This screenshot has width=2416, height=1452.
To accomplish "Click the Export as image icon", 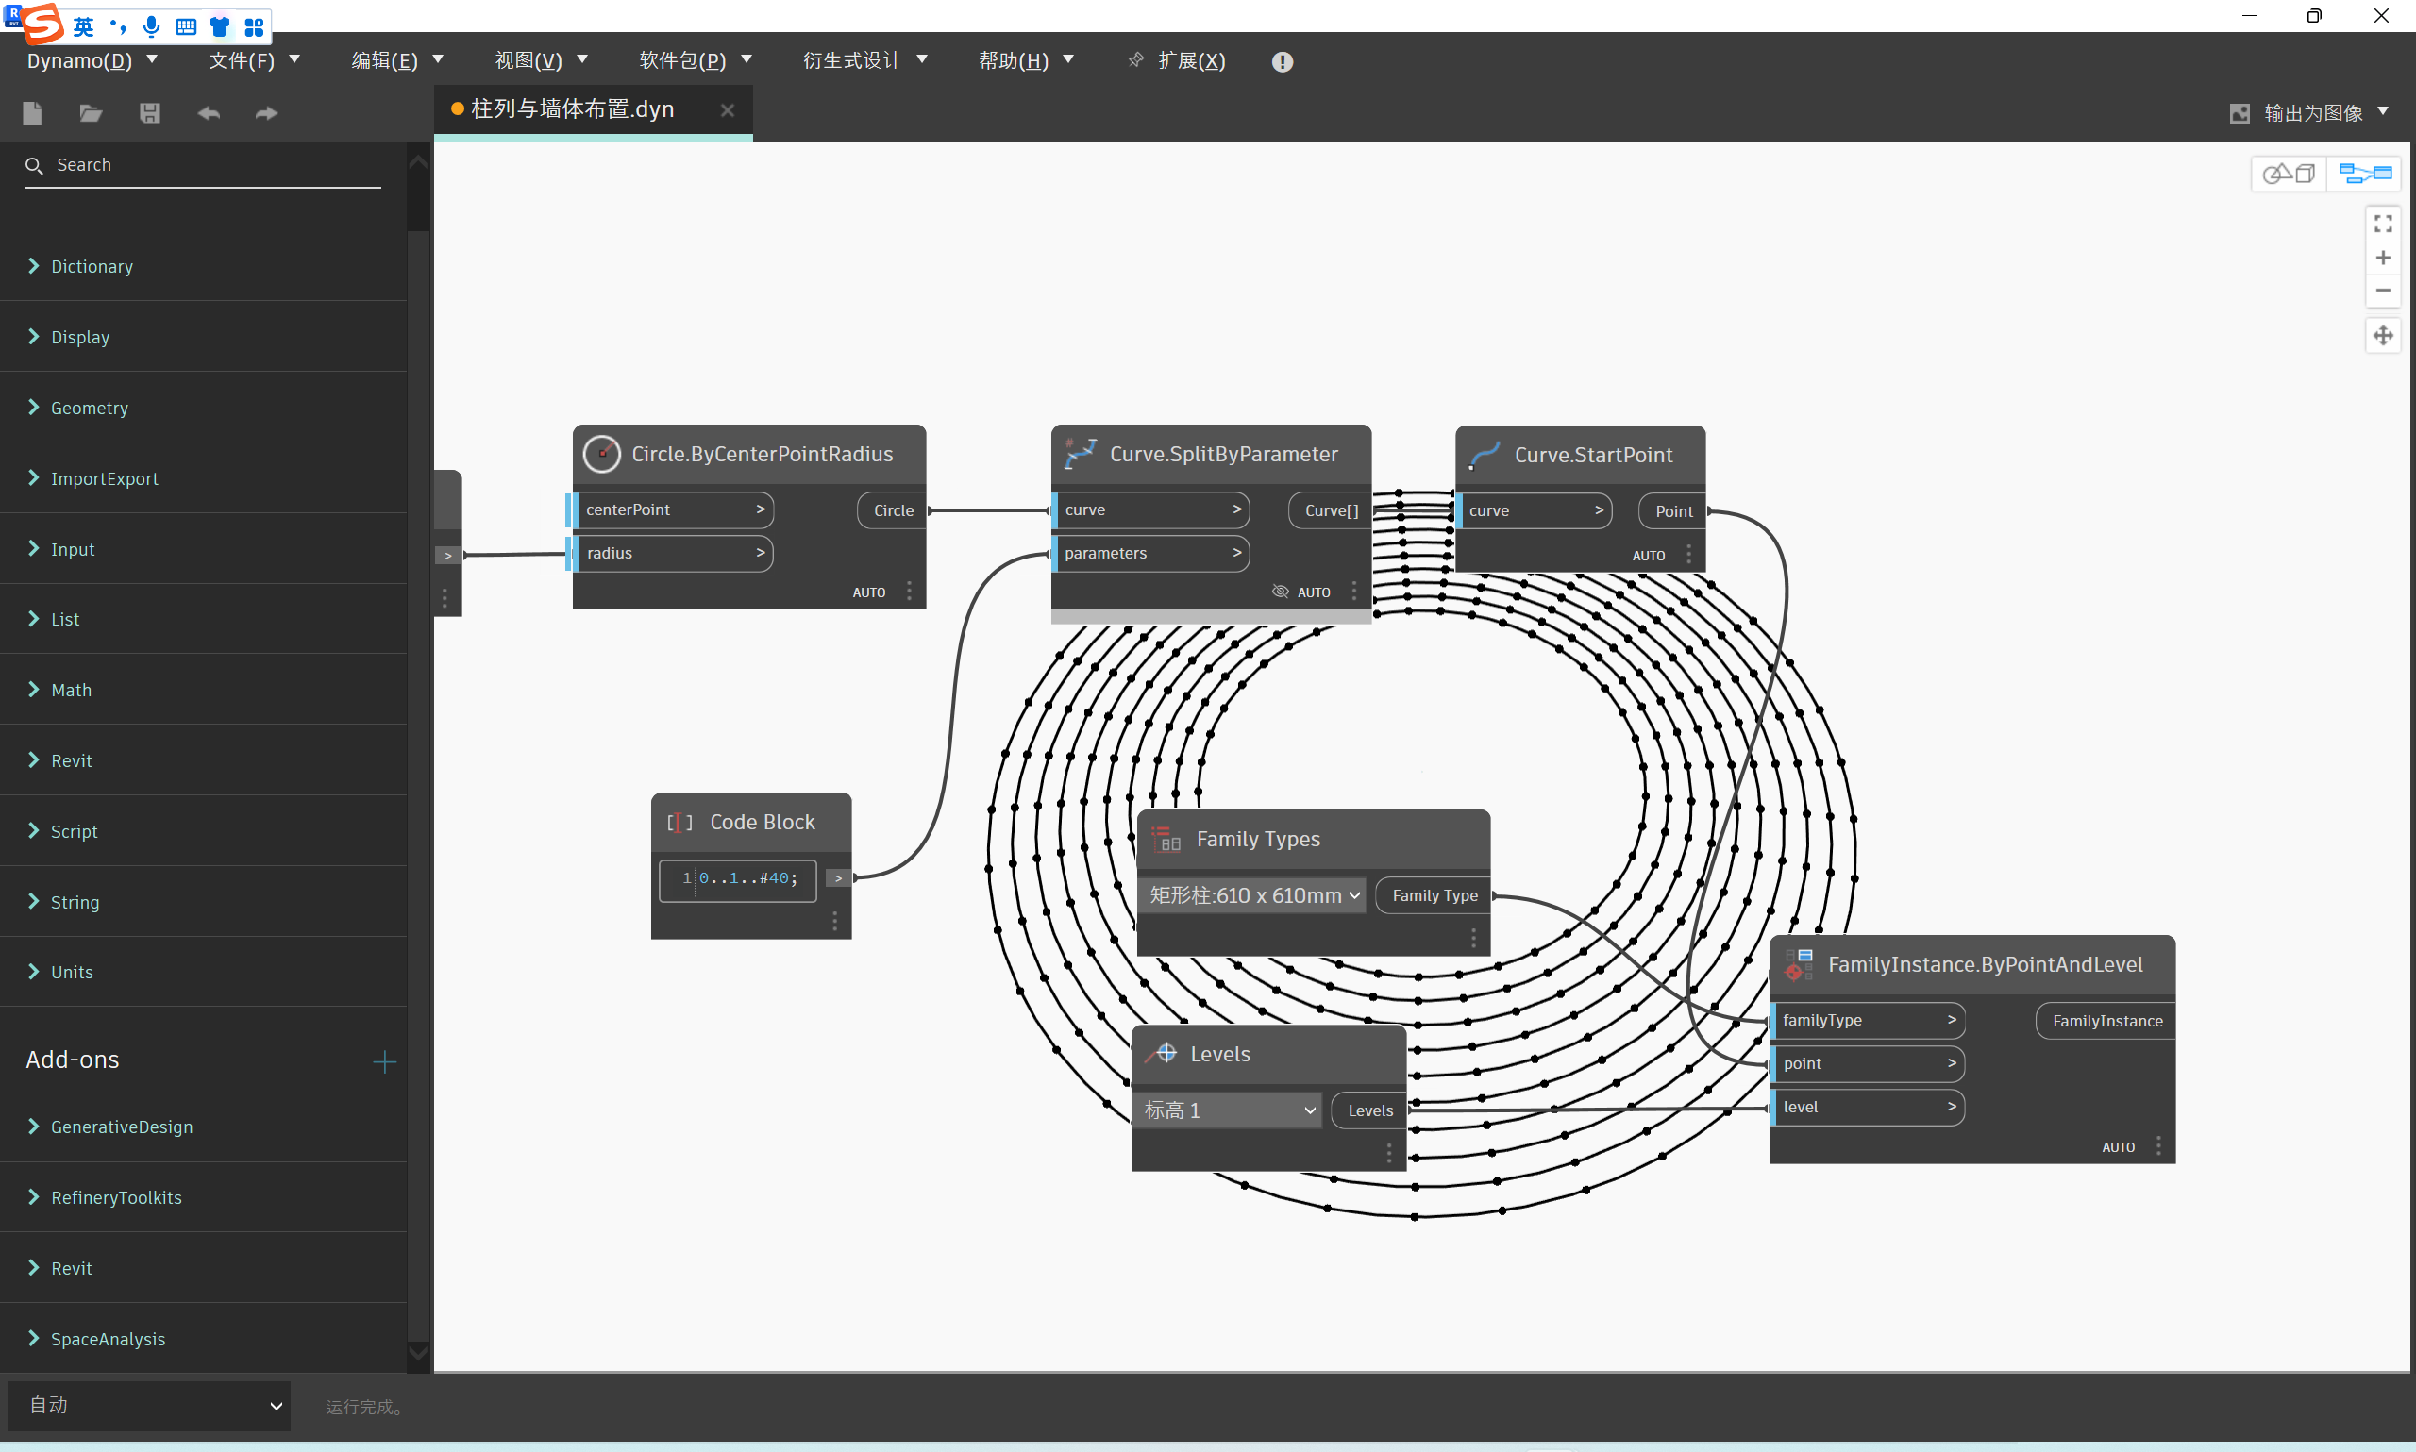I will tap(2239, 113).
